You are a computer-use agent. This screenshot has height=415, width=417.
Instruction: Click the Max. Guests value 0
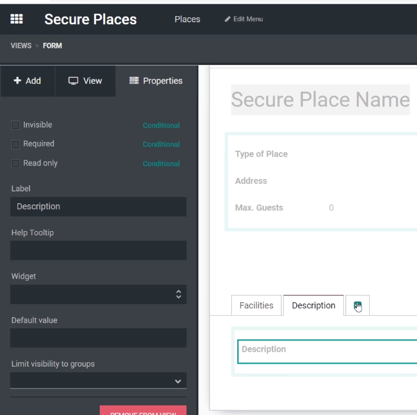click(x=331, y=207)
